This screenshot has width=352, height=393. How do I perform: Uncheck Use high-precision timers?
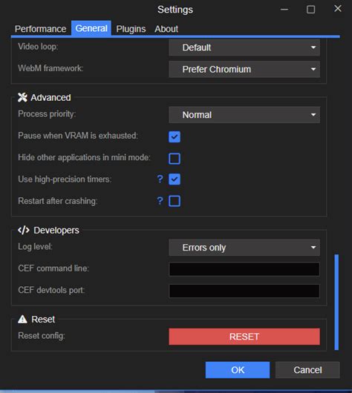click(x=175, y=179)
